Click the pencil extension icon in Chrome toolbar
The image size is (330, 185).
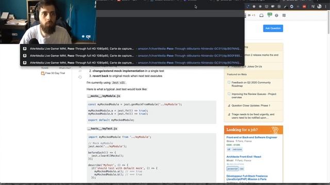[x=285, y=7]
